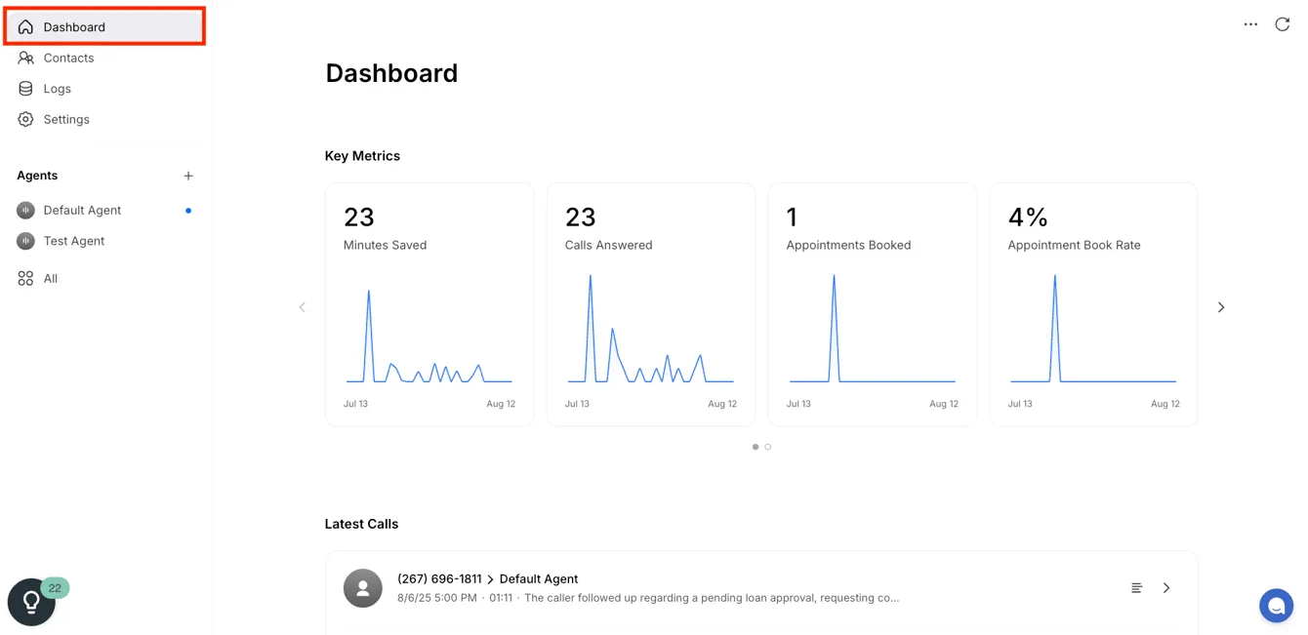The height and width of the screenshot is (635, 1308).
Task: Click the All agents grid icon
Action: click(x=25, y=278)
